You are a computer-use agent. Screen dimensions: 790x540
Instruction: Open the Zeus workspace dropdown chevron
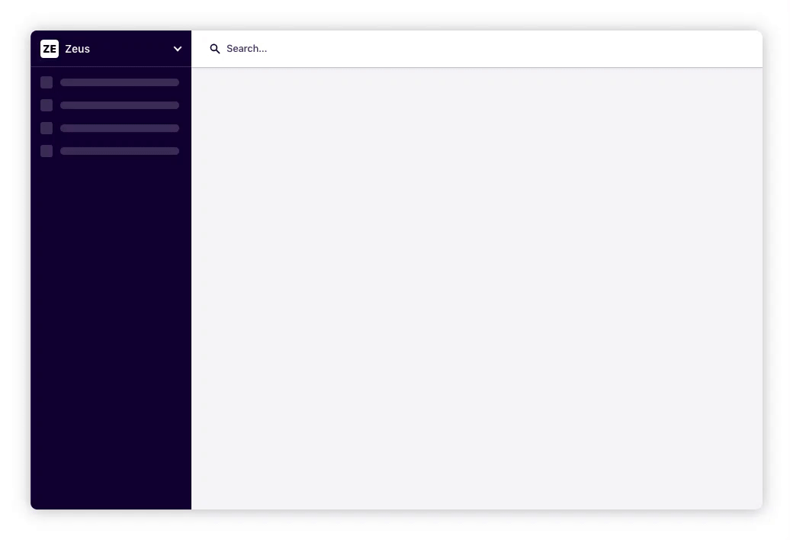pyautogui.click(x=178, y=49)
